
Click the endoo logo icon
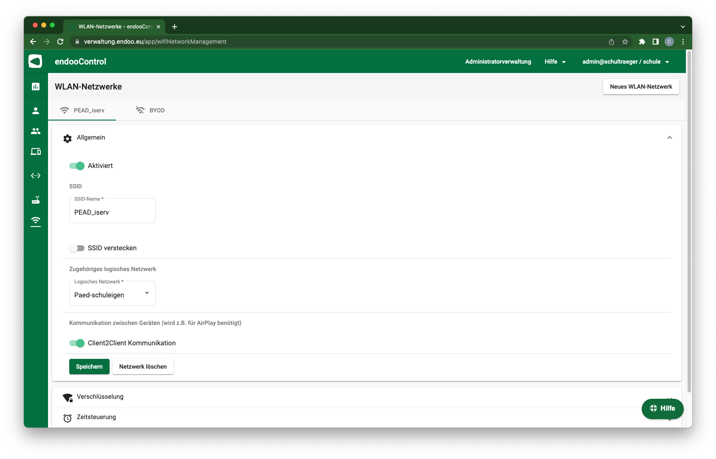tap(35, 62)
